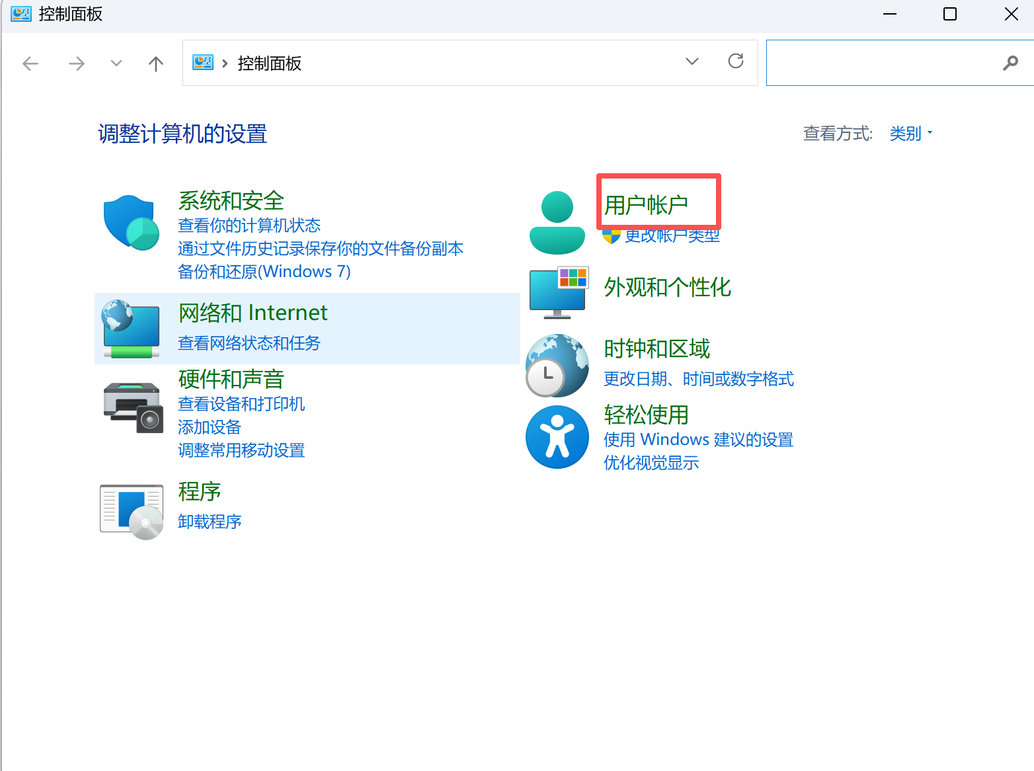Click the refresh button in the address bar
This screenshot has width=1034, height=771.
pos(735,61)
